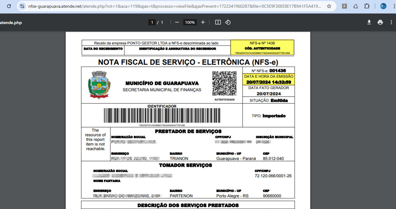Image resolution: width=396 pixels, height=209 pixels.
Task: Zoom out the PDF with minus icon
Action: click(177, 22)
